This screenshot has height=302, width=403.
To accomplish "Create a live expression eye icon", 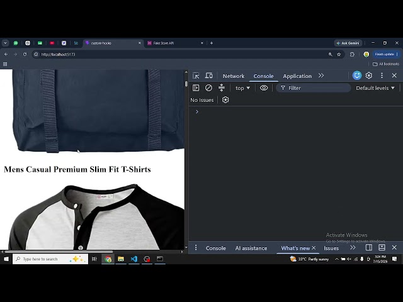I will 264,88.
